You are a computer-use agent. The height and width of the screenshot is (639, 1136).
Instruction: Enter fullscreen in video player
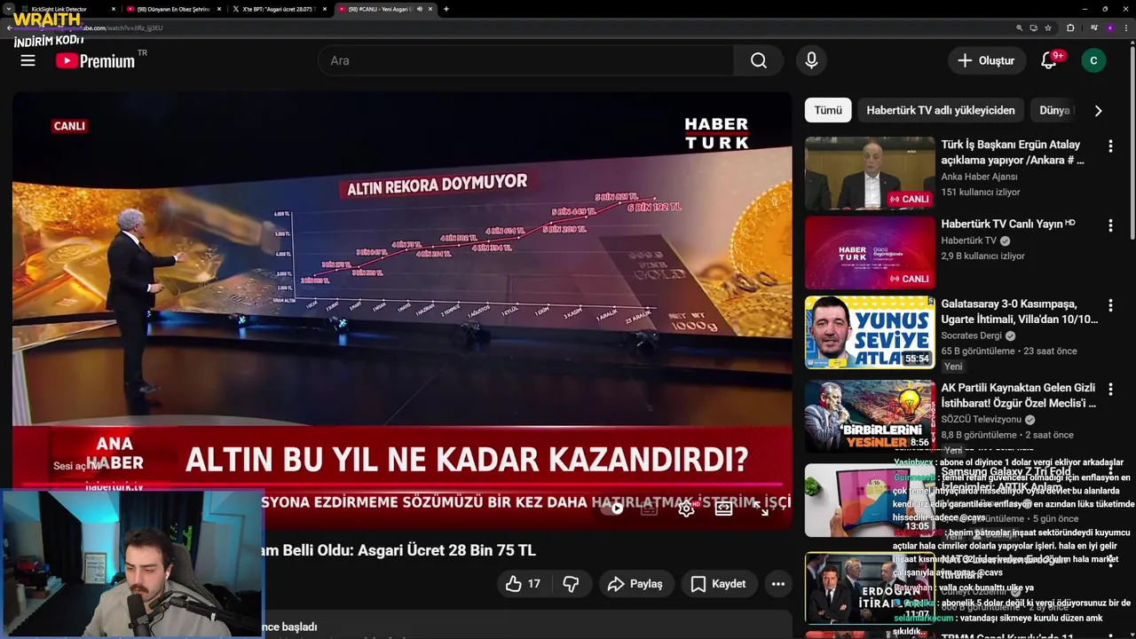point(761,509)
